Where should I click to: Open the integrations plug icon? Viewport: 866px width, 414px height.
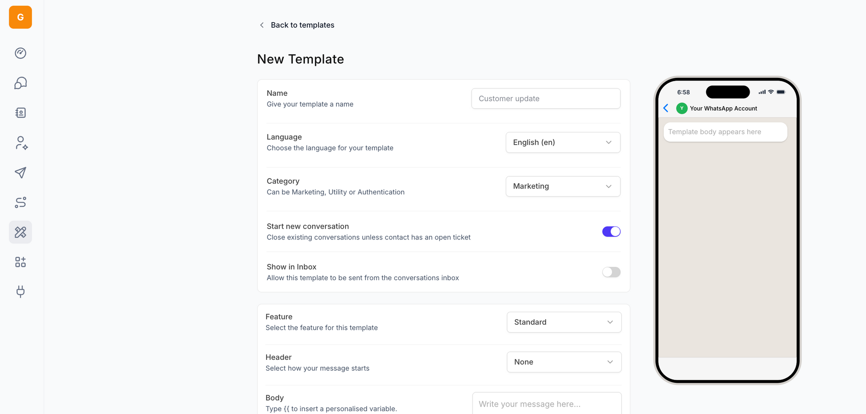(x=20, y=291)
